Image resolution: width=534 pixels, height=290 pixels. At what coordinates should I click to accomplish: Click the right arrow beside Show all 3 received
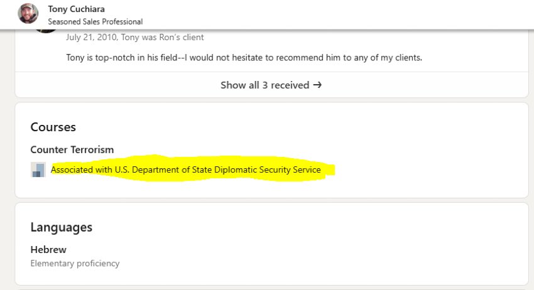coord(317,85)
